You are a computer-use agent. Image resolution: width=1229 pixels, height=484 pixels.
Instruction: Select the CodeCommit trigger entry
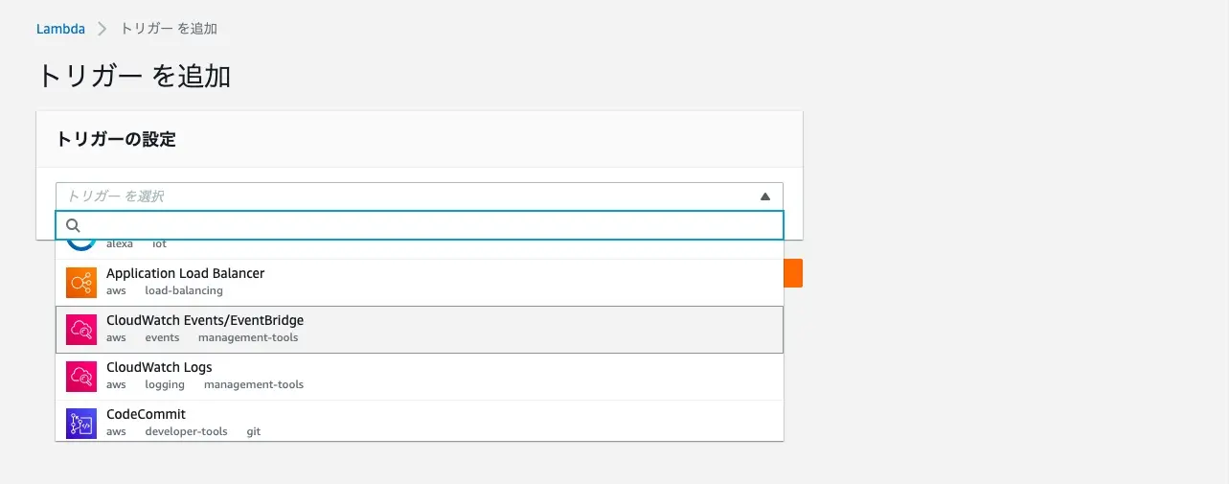[420, 422]
